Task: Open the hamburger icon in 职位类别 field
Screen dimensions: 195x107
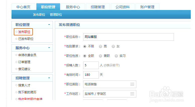Action: point(132,84)
